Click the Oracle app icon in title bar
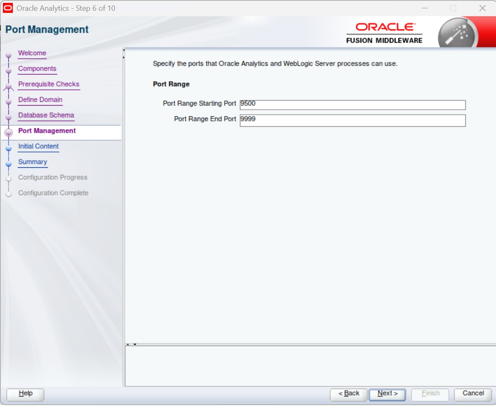 7,8
